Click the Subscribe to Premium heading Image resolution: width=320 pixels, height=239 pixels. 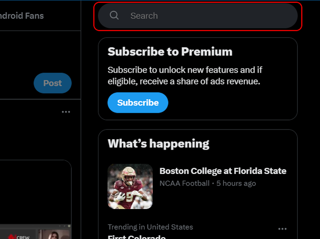coord(170,51)
